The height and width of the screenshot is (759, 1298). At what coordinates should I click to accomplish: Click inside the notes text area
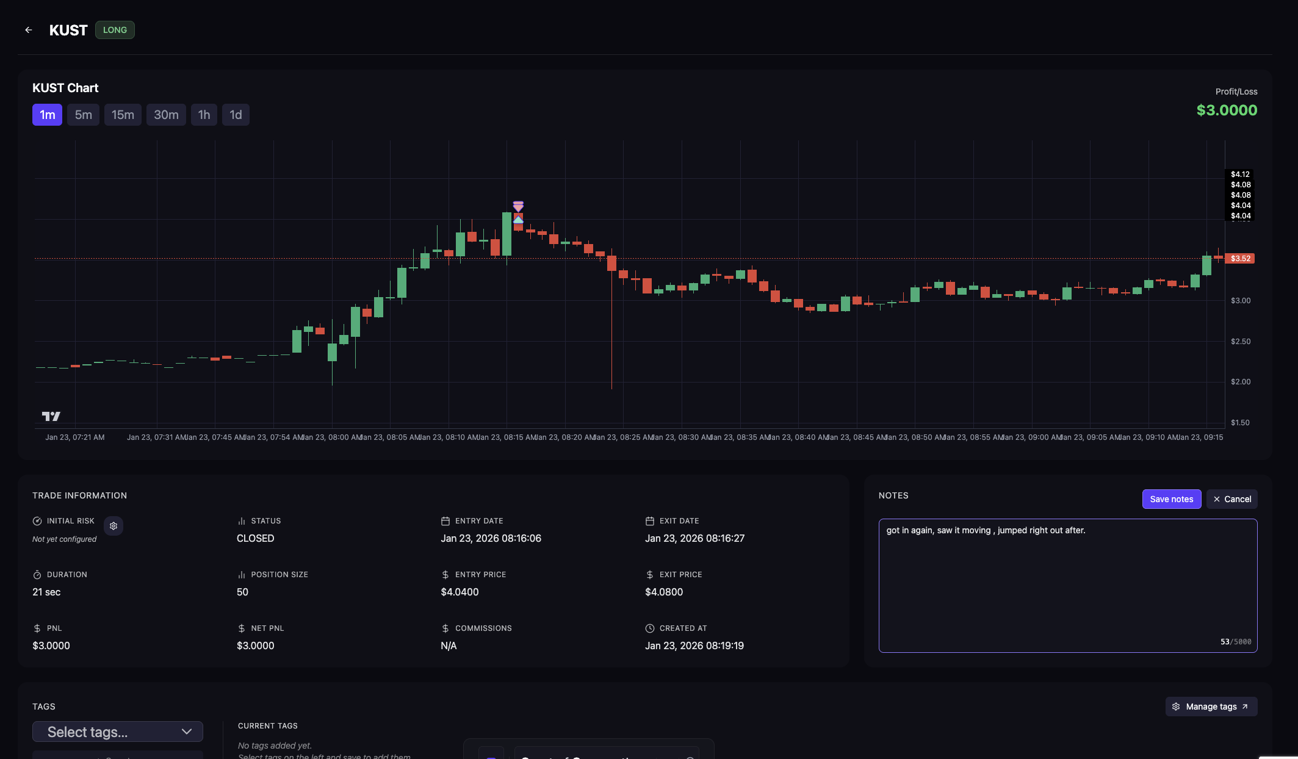tap(1067, 586)
